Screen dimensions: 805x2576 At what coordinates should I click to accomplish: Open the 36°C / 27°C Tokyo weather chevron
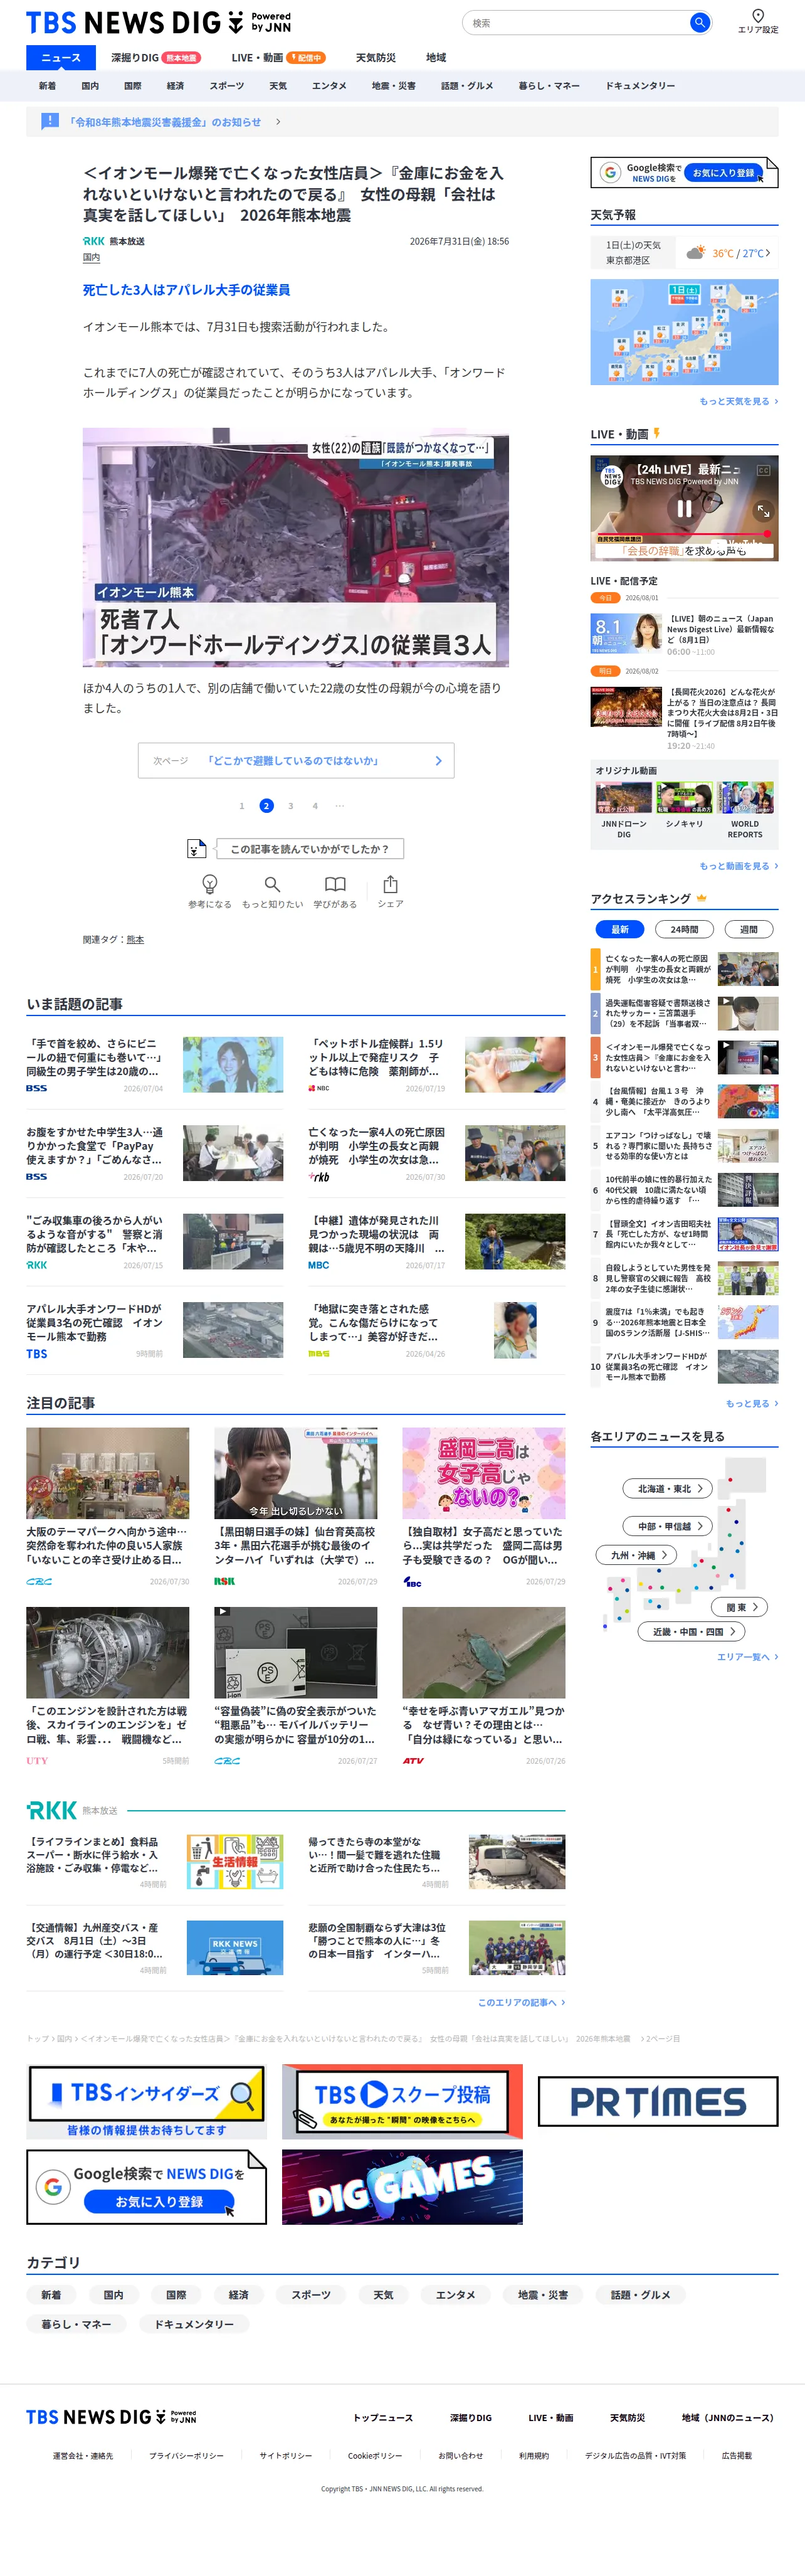[x=767, y=253]
